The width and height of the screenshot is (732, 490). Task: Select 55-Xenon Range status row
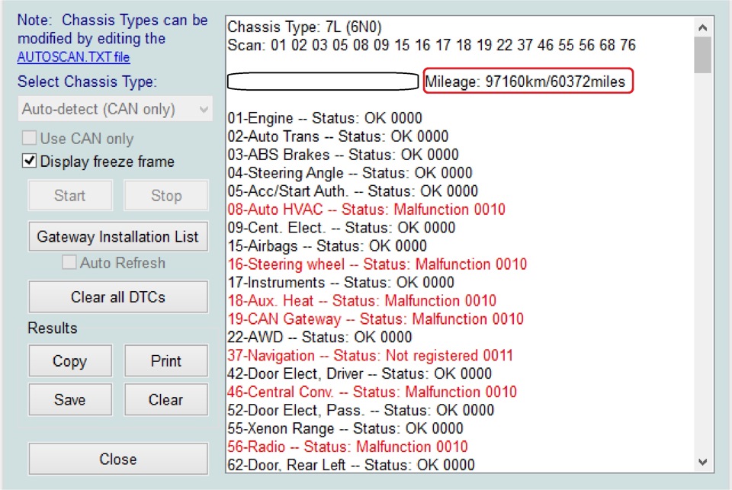(345, 428)
